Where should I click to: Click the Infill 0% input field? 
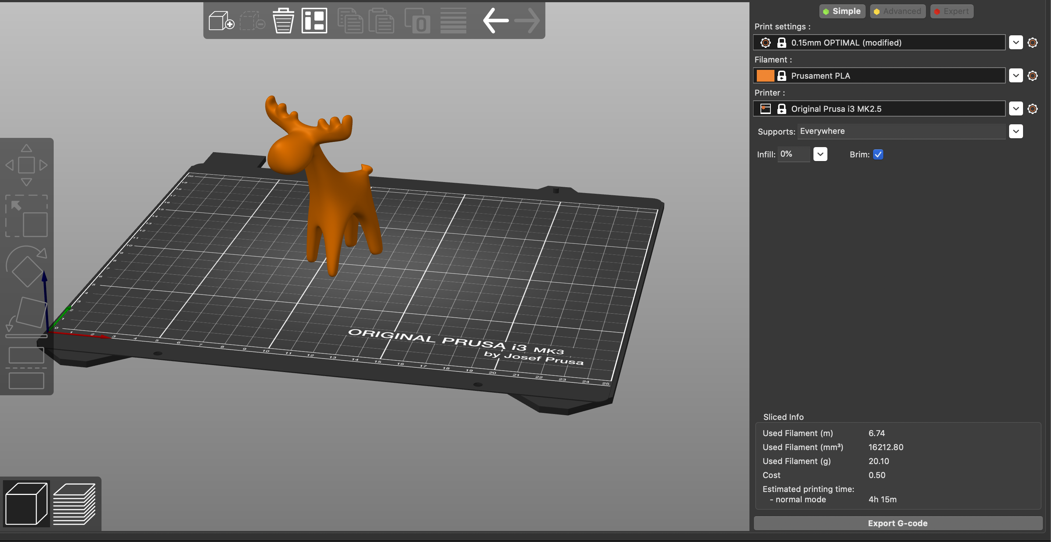coord(793,154)
